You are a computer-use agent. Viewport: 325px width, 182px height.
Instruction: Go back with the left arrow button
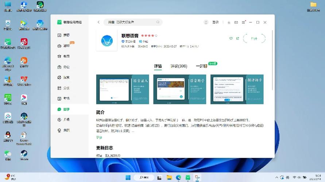(98, 22)
